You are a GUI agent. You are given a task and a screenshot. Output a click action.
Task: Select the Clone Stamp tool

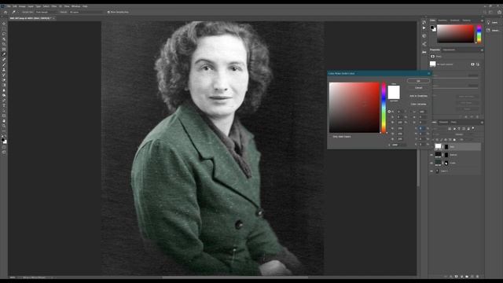(x=4, y=70)
